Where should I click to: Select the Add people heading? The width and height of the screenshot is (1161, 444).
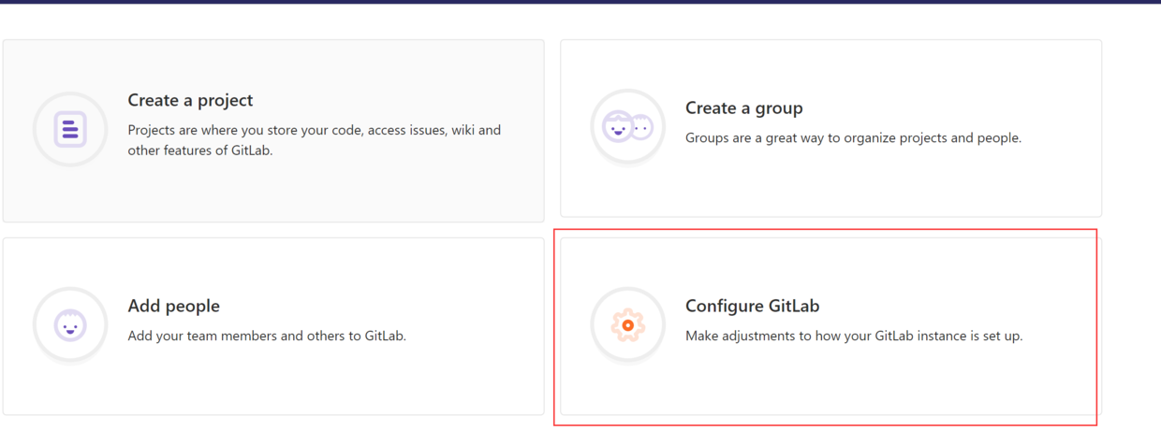click(173, 306)
